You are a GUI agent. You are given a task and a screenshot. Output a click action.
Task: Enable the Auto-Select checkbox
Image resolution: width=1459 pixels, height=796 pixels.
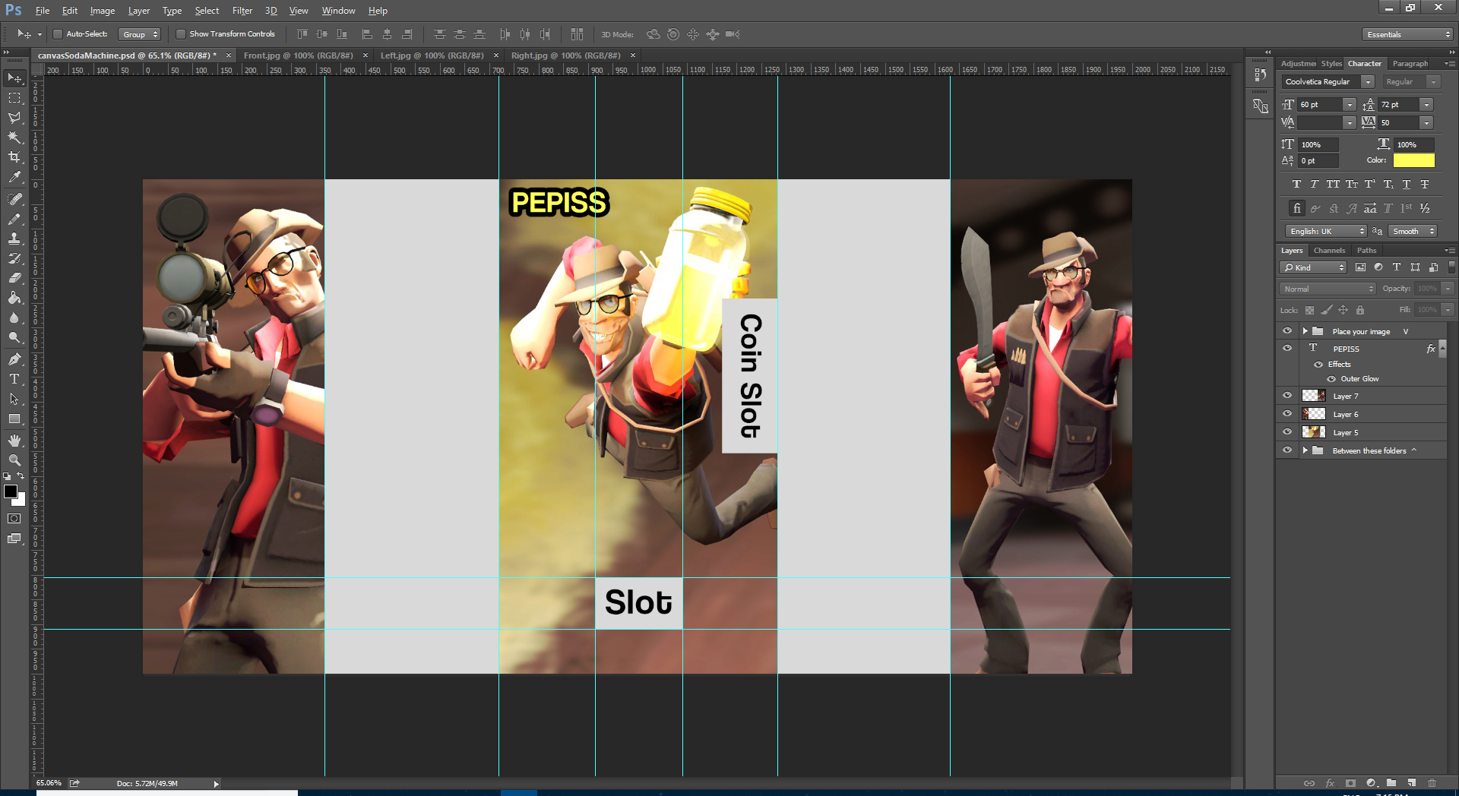click(x=57, y=34)
